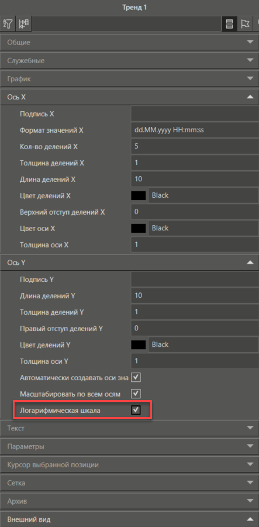Expand the 'Общие' section

[129, 43]
